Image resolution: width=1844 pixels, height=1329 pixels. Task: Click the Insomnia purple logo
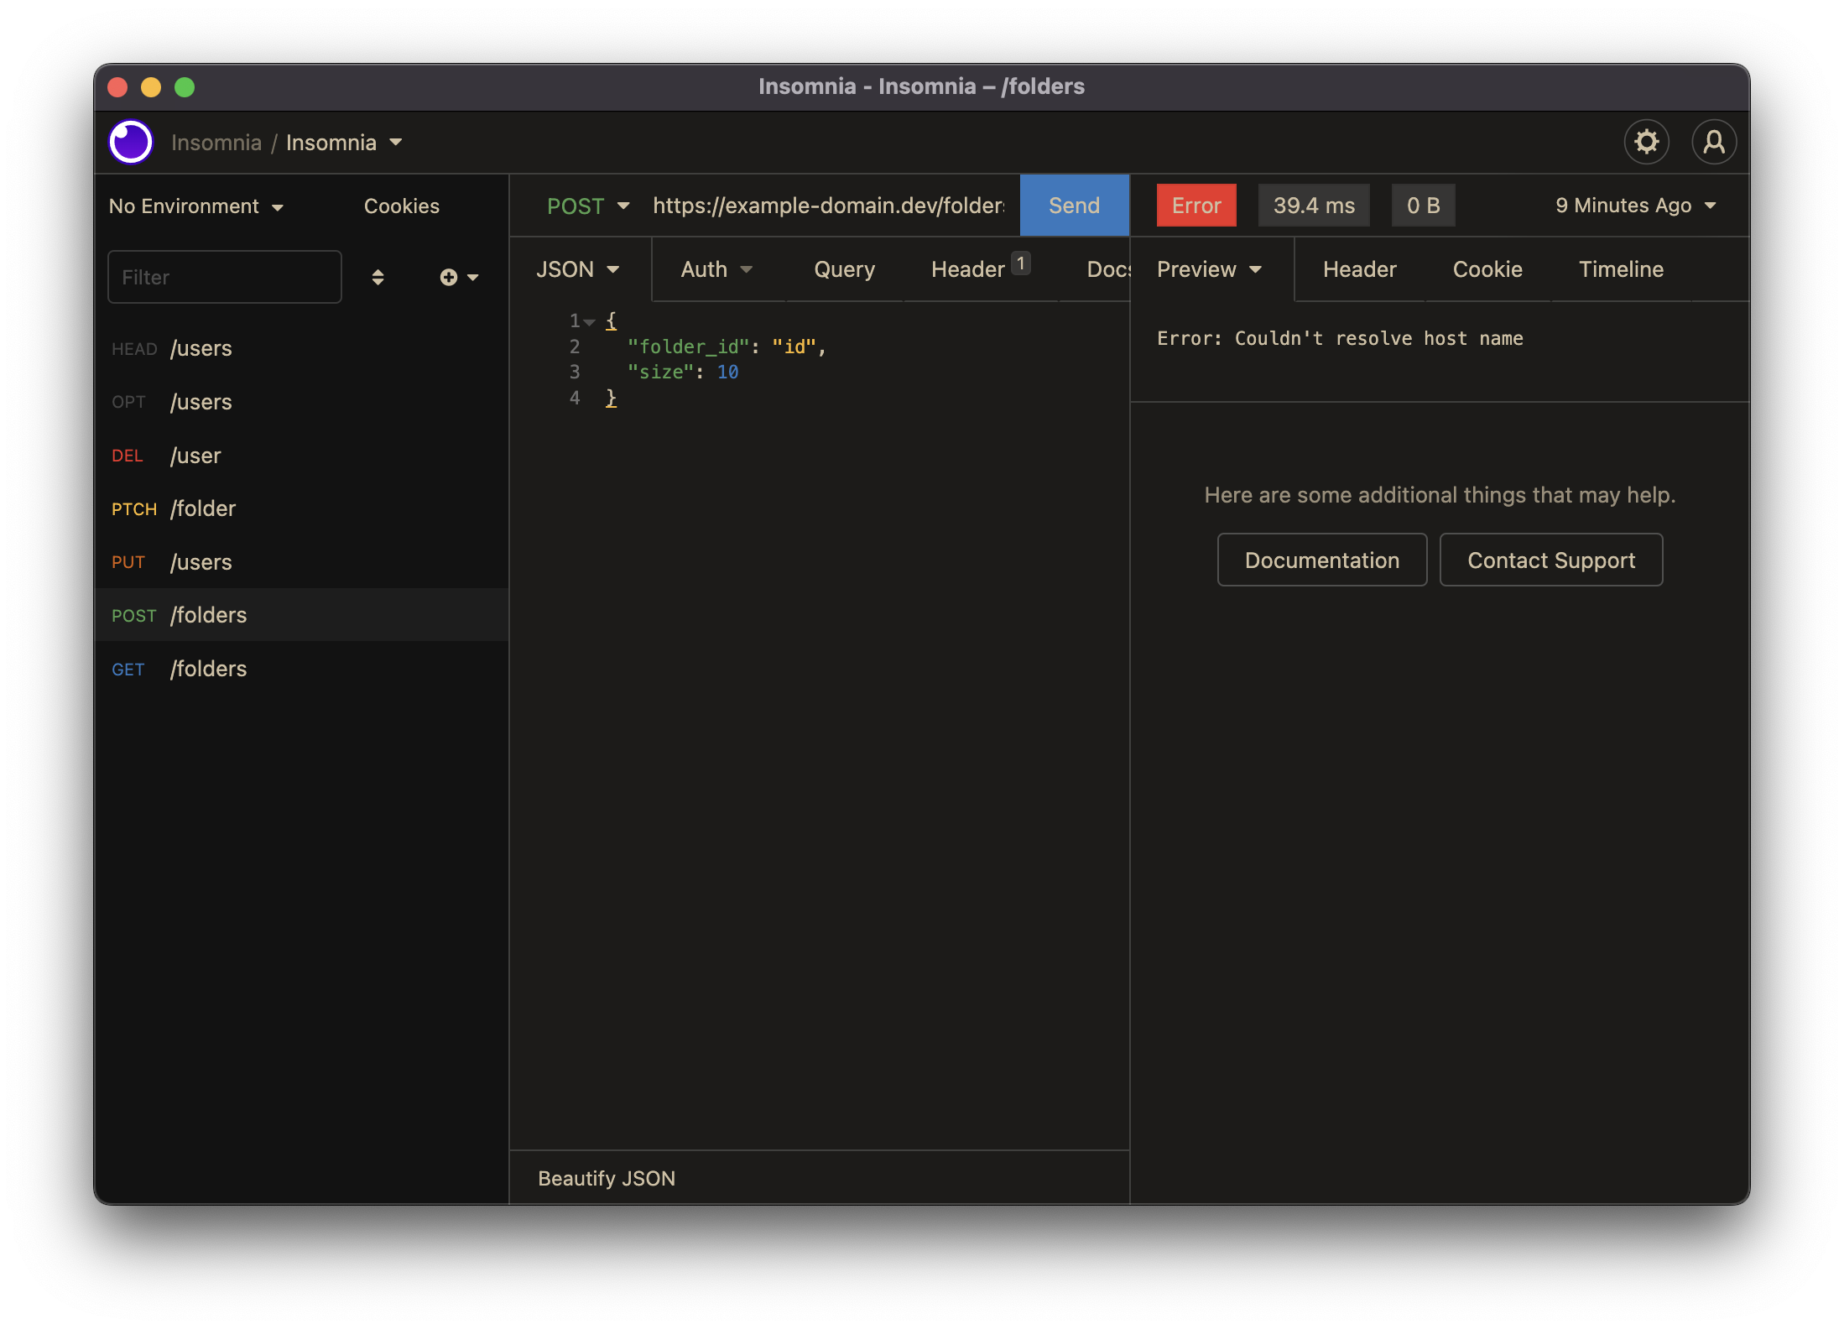coord(131,142)
